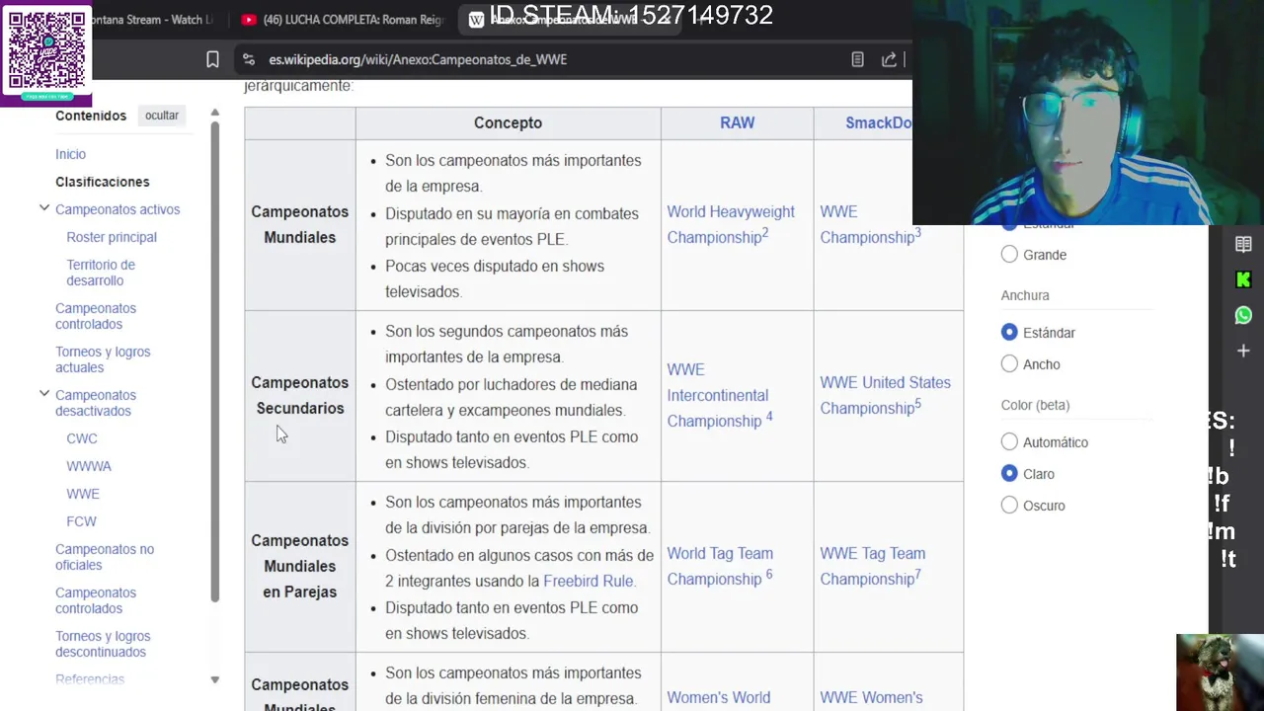1264x711 pixels.
Task: Open Campeonatos activos in contents
Action: [118, 209]
